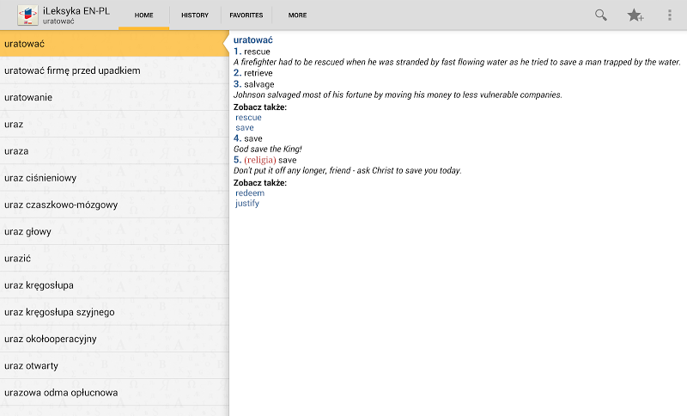
Task: Open the 'uratowanie' word entry
Action: tap(28, 97)
